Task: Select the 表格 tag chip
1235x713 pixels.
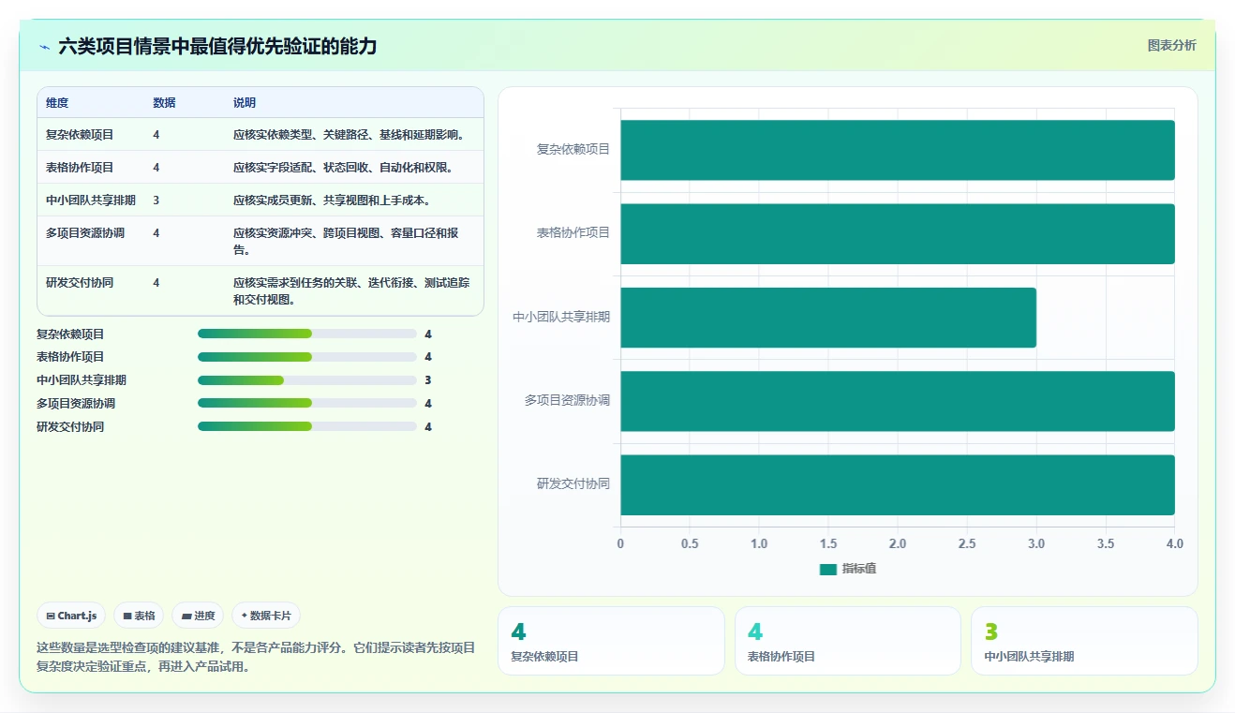Action: [x=139, y=616]
